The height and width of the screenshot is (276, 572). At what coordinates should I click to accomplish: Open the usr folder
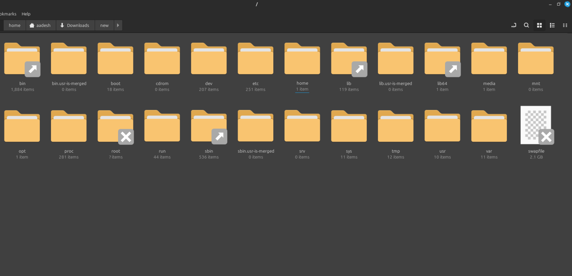click(x=442, y=126)
